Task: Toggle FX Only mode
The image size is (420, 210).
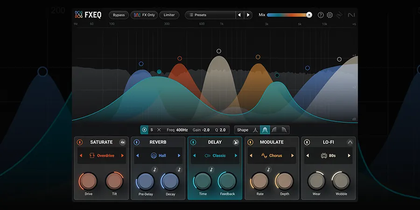Action: click(x=144, y=15)
